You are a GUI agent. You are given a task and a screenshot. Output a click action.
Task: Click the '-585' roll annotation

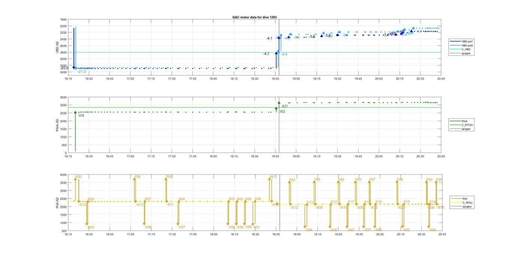tap(406, 230)
